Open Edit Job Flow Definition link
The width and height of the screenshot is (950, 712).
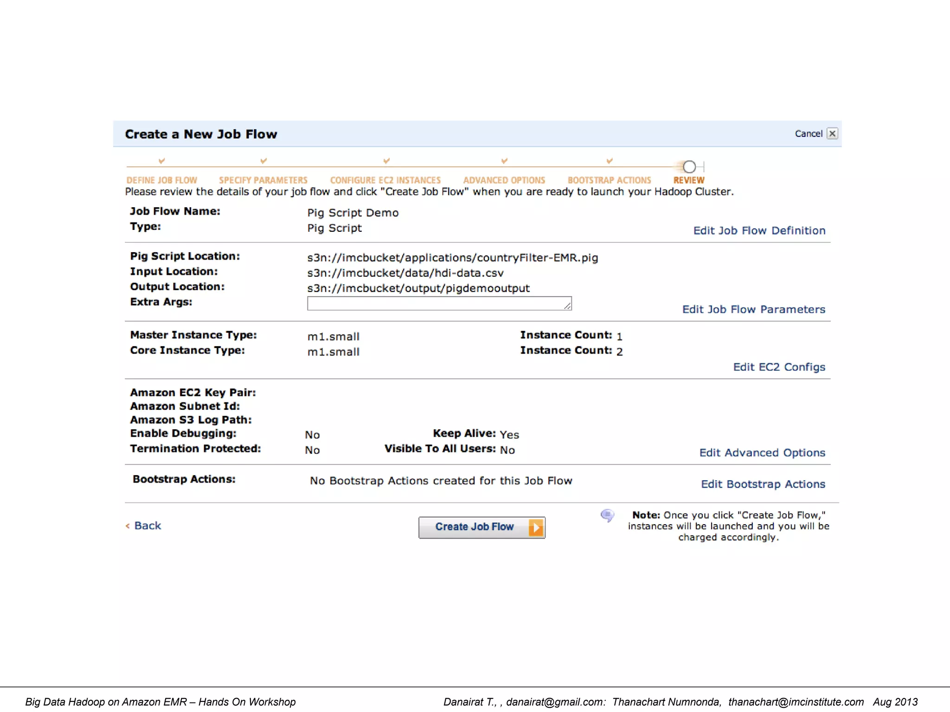[x=759, y=230]
